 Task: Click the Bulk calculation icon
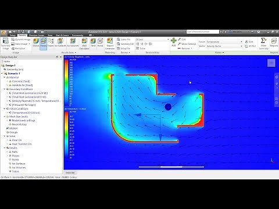click(x=249, y=42)
